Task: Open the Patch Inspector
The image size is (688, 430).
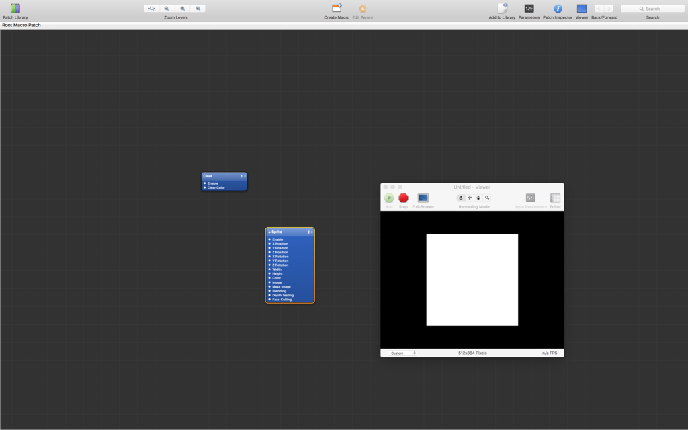Action: [558, 8]
